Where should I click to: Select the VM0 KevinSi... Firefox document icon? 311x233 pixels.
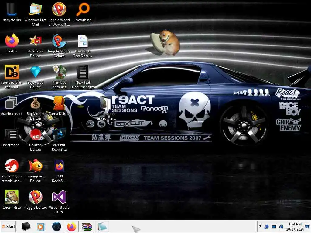[59, 171]
